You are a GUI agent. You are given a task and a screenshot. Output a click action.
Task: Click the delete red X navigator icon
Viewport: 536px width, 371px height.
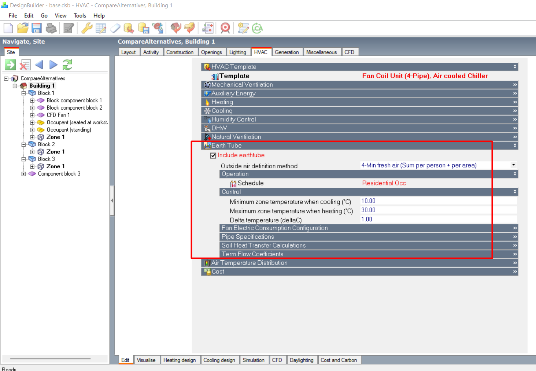click(x=25, y=65)
